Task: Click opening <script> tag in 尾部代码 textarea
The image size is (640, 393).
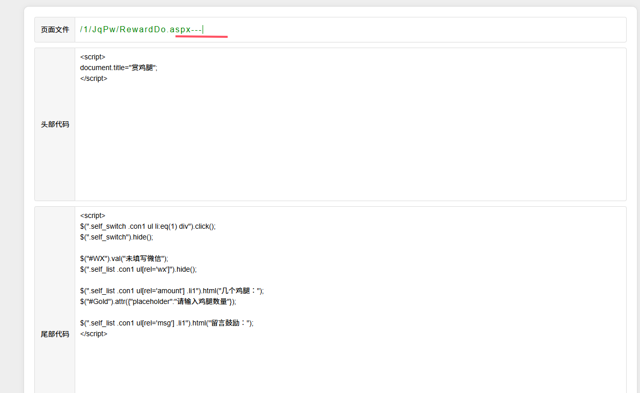Action: pos(93,215)
